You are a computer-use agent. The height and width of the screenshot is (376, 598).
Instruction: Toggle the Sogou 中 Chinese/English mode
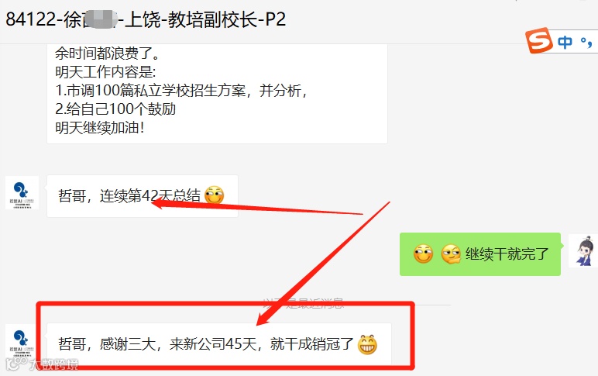[565, 42]
